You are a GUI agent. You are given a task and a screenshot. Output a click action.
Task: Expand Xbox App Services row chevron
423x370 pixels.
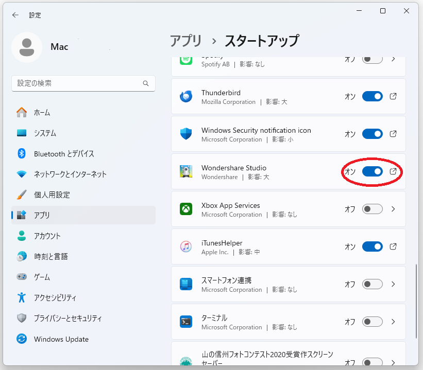[x=393, y=209]
